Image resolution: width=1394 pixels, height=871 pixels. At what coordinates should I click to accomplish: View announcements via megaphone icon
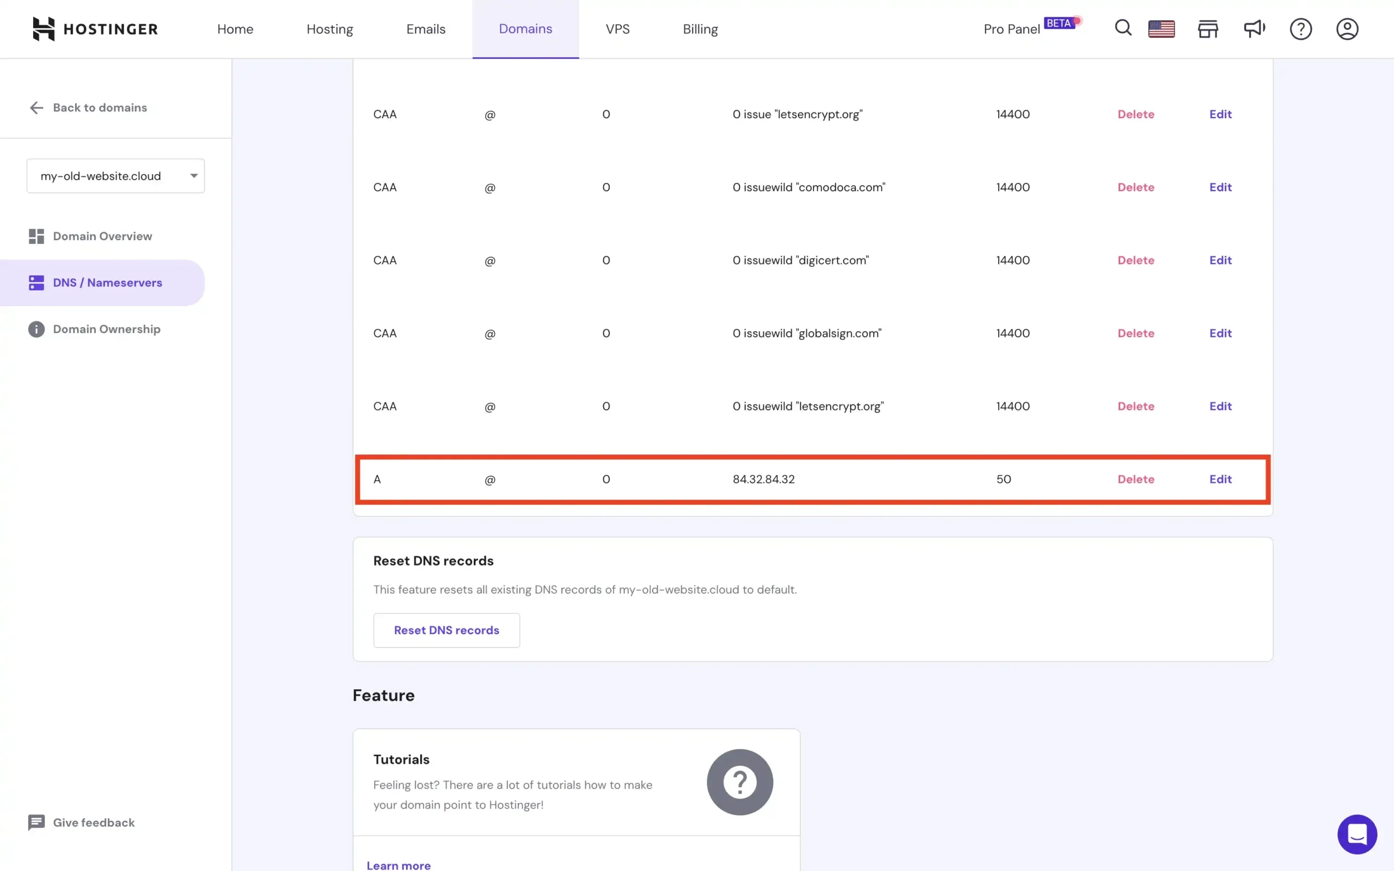1254,28
